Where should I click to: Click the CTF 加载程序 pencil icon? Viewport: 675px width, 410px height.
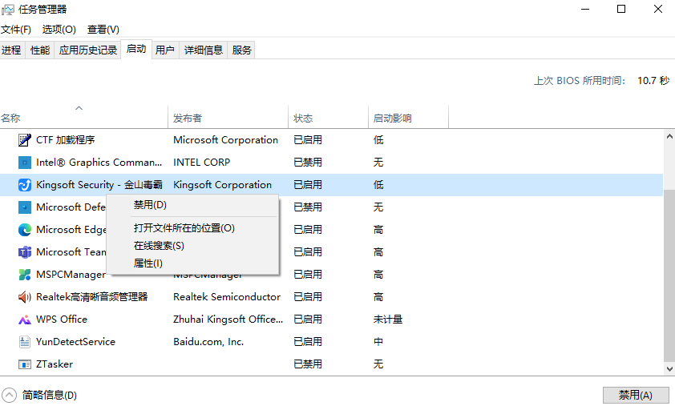pos(25,140)
